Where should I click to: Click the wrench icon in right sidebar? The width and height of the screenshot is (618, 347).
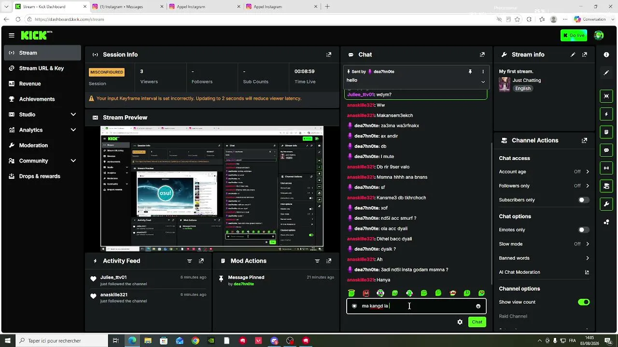(x=606, y=204)
